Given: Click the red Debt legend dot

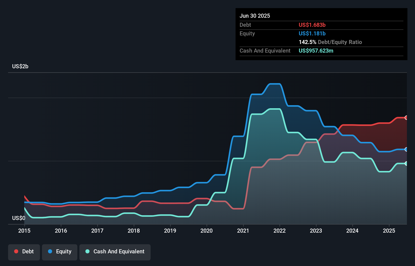Looking at the screenshot, I should point(16,251).
